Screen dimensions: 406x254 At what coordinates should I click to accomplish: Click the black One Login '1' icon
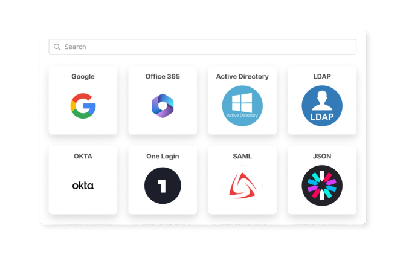[x=163, y=186]
